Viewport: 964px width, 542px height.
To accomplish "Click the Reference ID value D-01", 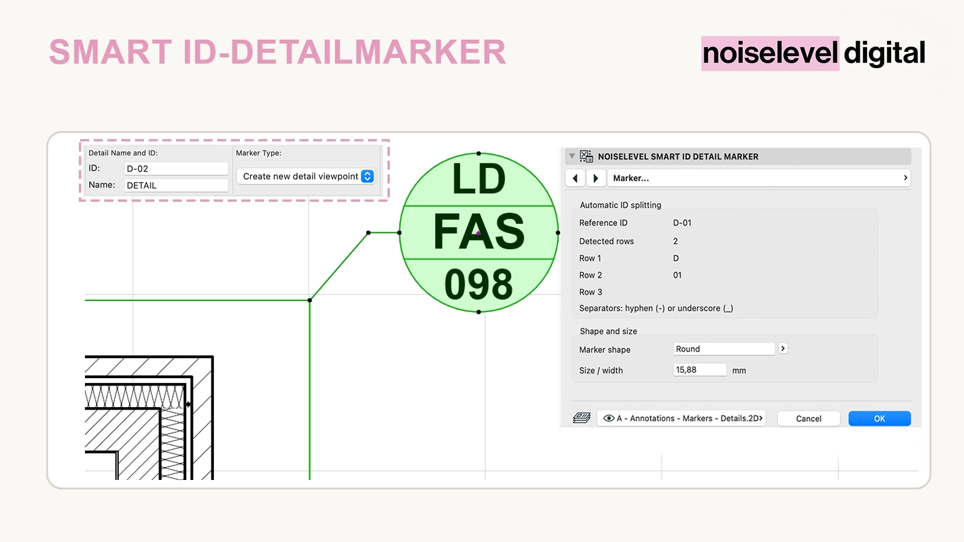I will pos(682,223).
